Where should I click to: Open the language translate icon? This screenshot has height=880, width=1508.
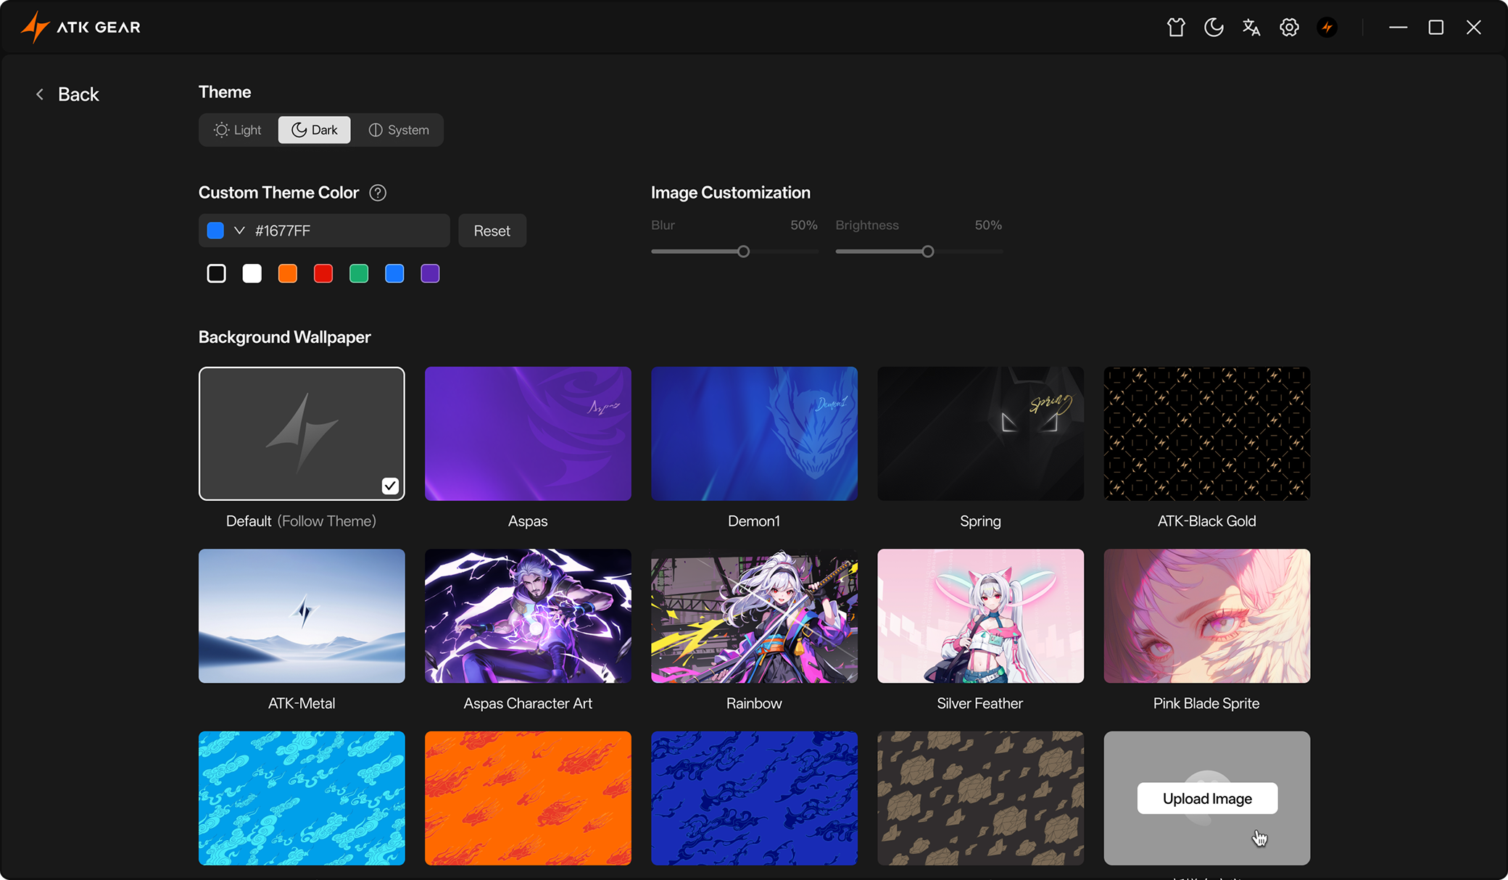(1251, 28)
